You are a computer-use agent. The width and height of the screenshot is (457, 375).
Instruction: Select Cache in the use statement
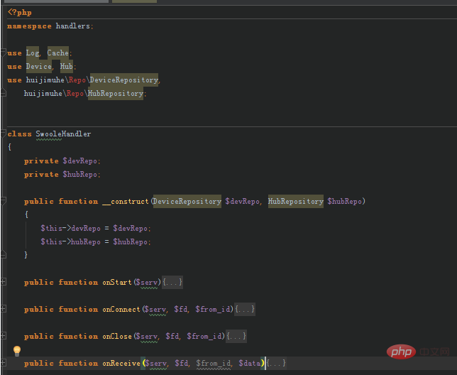click(58, 53)
